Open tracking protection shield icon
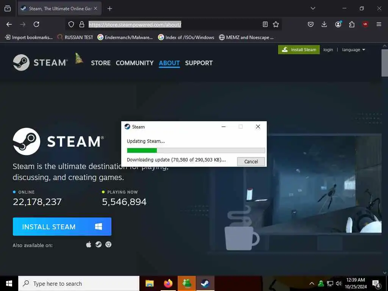Viewport: 388px width, 291px height. (x=71, y=24)
